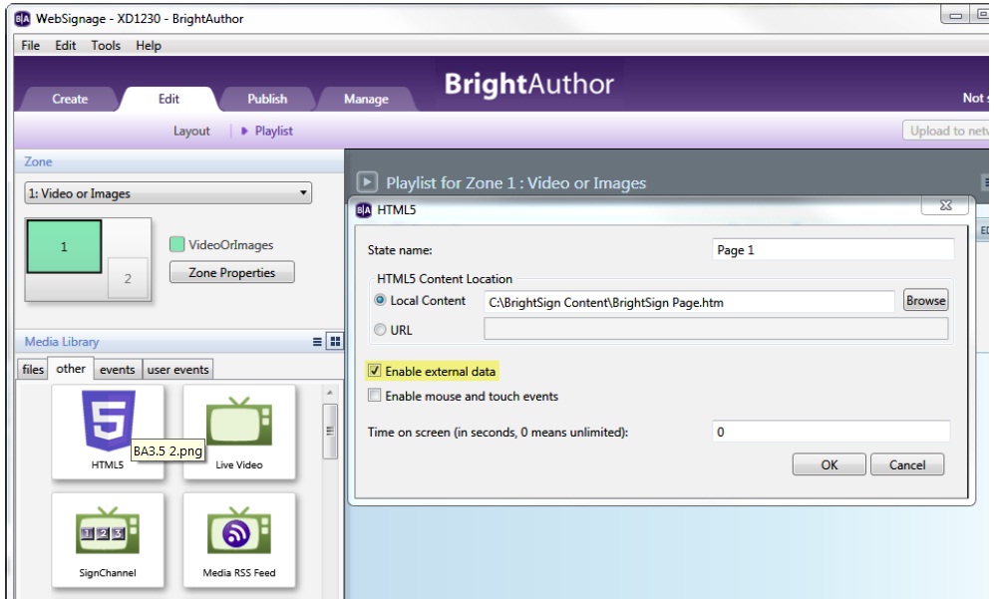Open the Tools menu
The height and width of the screenshot is (599, 994).
pyautogui.click(x=106, y=46)
